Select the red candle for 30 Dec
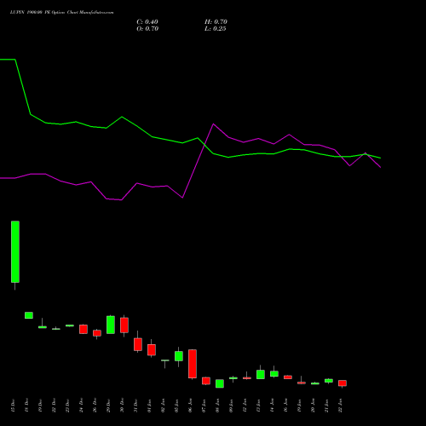The image size is (426, 426). 124,325
